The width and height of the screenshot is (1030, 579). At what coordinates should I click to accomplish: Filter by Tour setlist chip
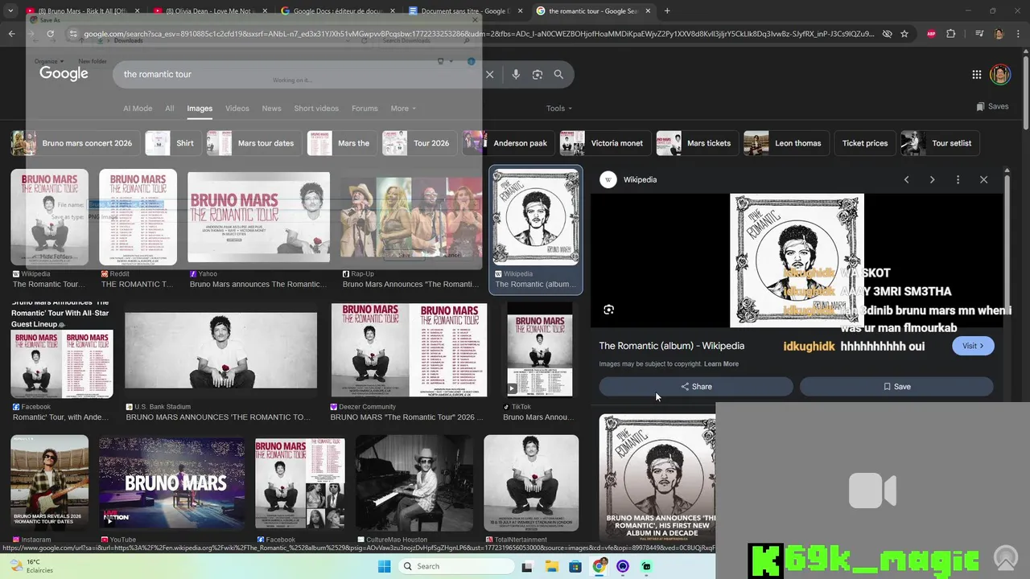coord(940,143)
